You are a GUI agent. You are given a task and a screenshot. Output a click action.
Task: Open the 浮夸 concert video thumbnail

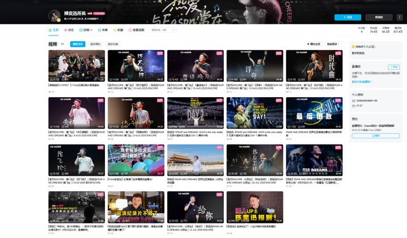254,66
